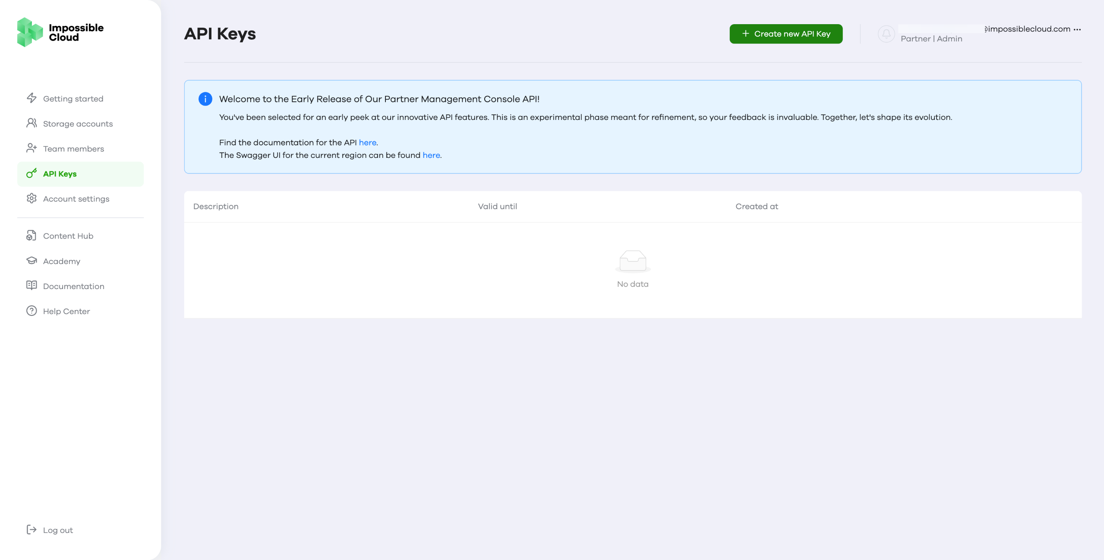Click the Account settings gear icon

click(x=32, y=198)
